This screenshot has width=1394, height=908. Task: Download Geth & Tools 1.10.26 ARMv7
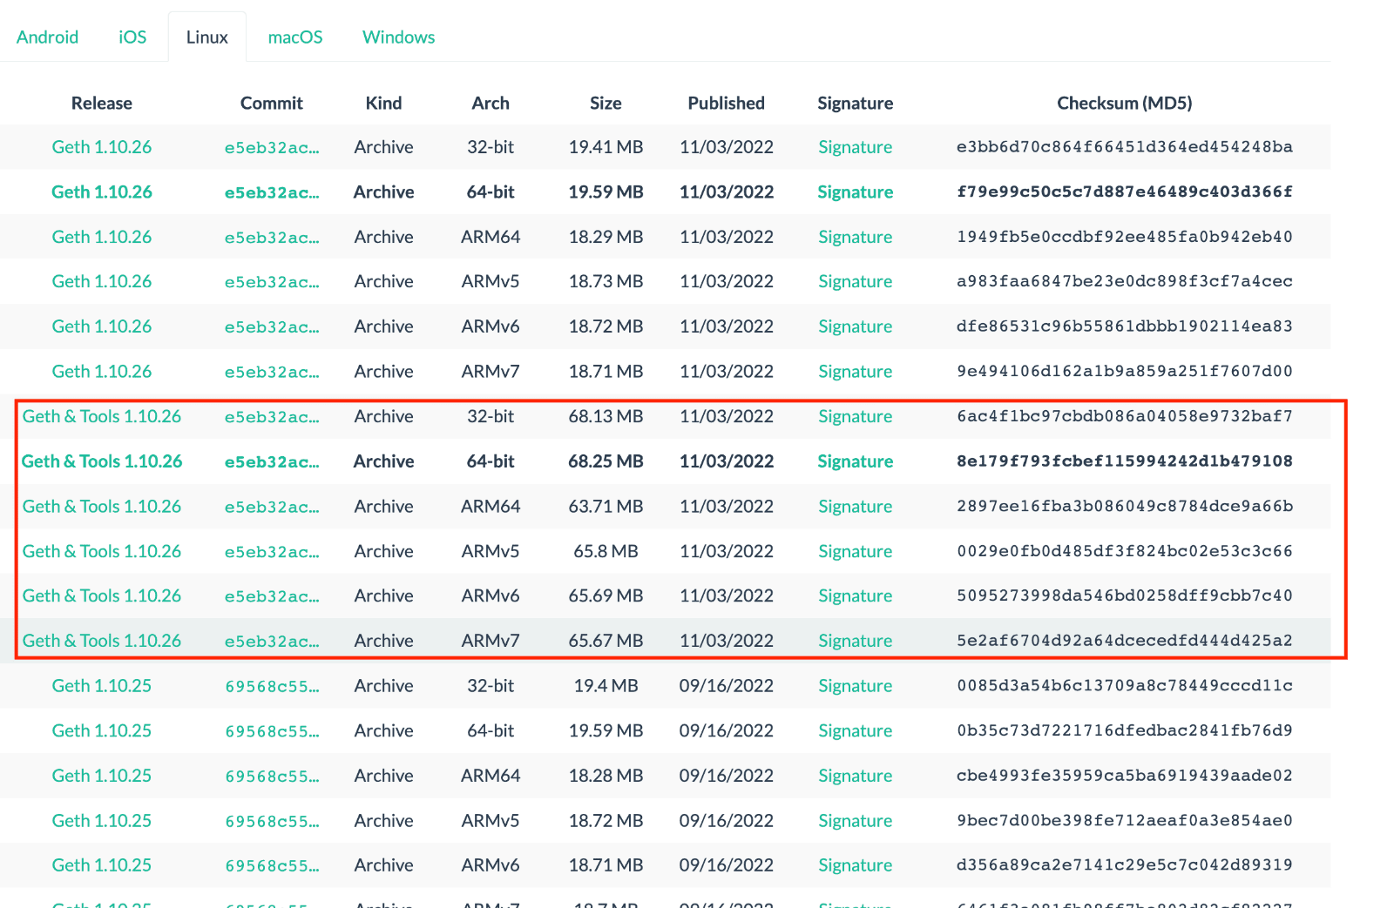tap(102, 641)
